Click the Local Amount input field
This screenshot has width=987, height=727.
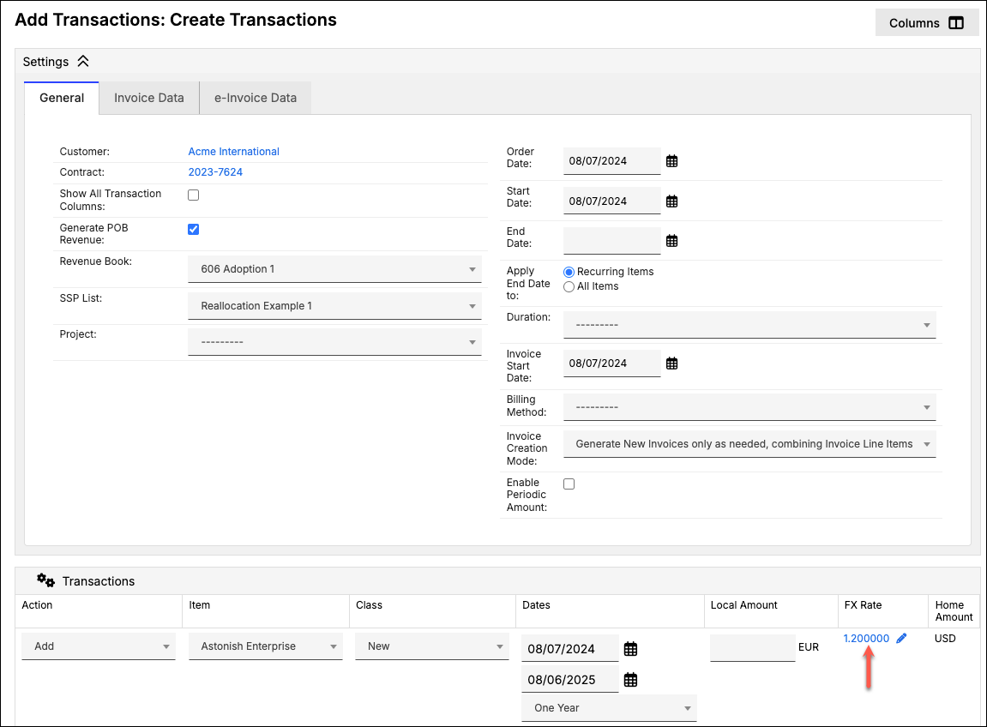tap(753, 647)
